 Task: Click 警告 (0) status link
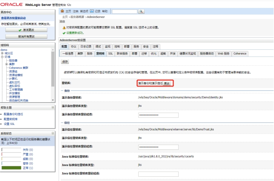coord(28,163)
